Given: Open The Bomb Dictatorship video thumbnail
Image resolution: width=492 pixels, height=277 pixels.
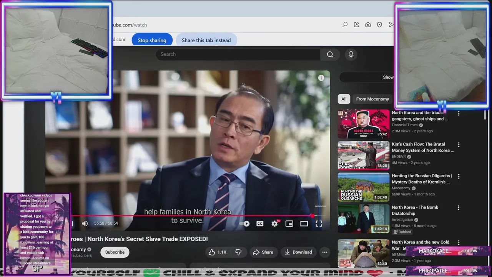Looking at the screenshot, I should click(364, 219).
